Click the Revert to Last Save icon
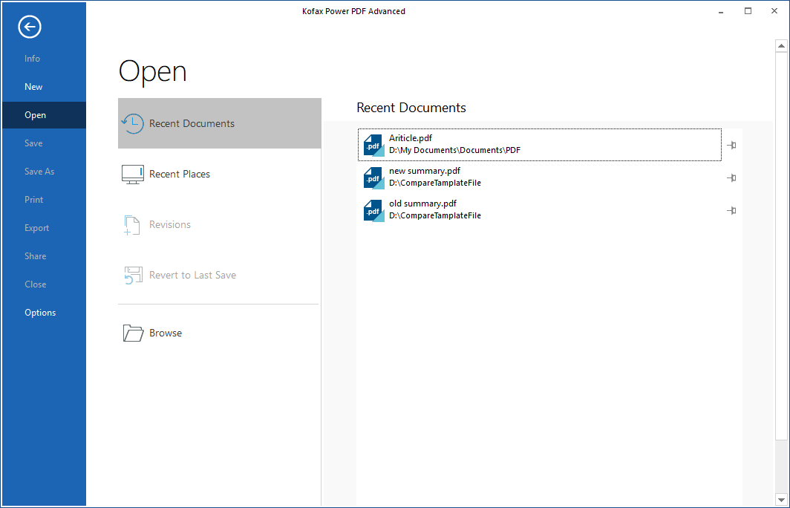The image size is (790, 508). point(133,274)
